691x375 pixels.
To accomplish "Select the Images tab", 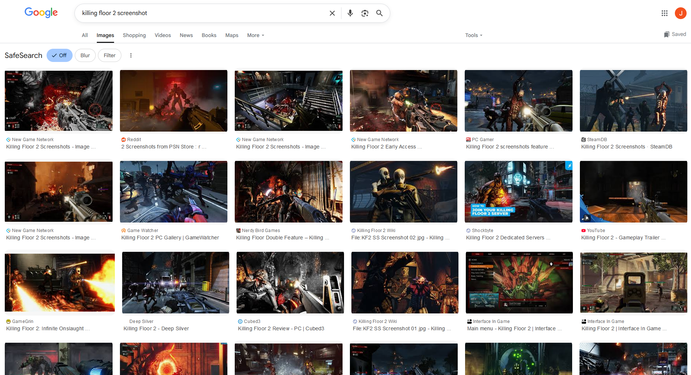I will tap(105, 35).
